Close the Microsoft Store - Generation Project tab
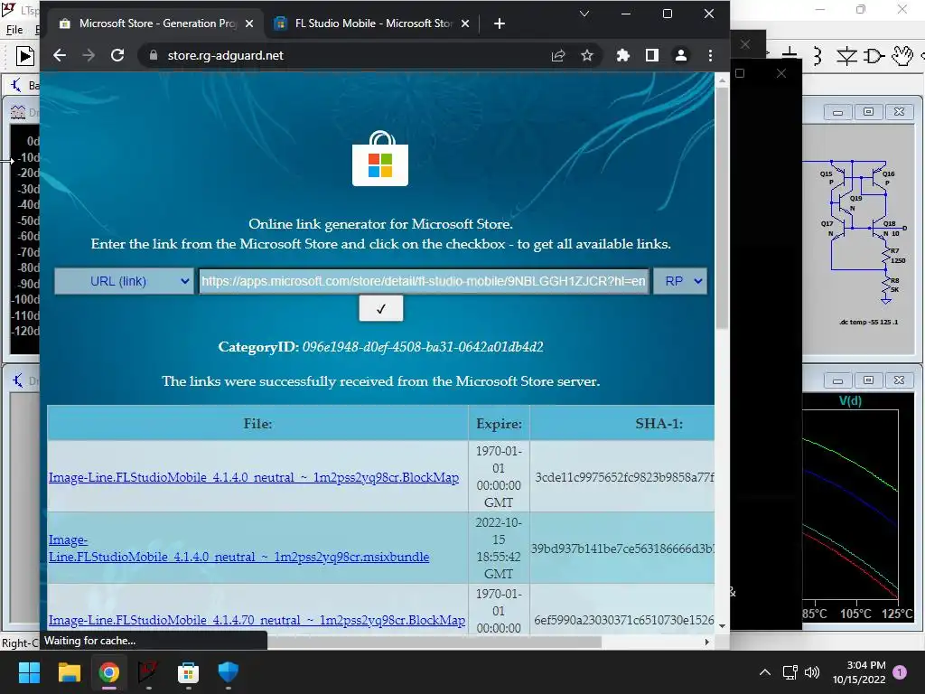The width and height of the screenshot is (925, 694). (x=249, y=23)
